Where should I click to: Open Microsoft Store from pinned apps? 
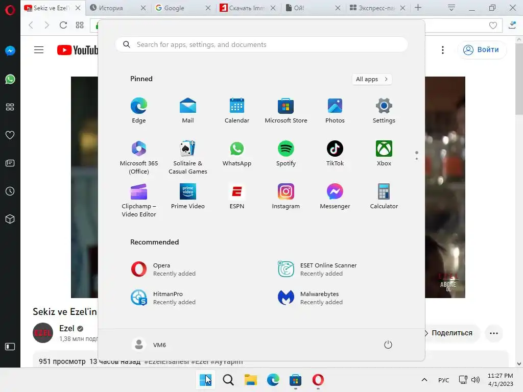coord(286,111)
